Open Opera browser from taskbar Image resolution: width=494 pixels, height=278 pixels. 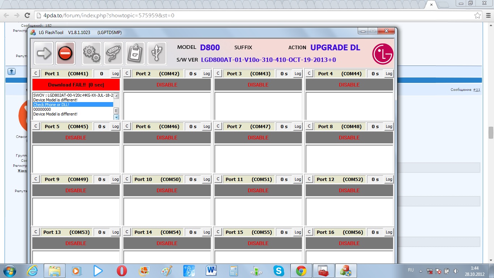[122, 271]
